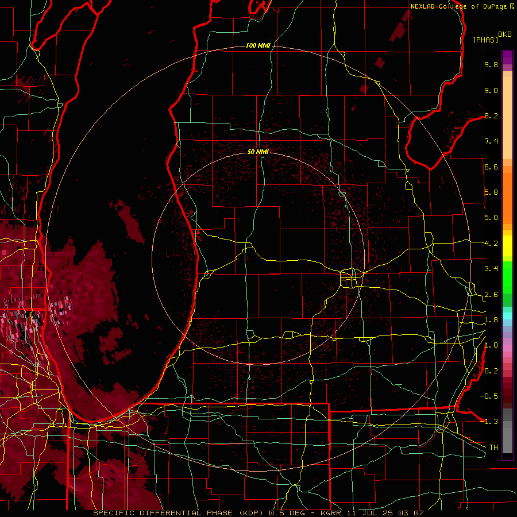Click the 7.4 legend value
517x517 pixels.
491,141
